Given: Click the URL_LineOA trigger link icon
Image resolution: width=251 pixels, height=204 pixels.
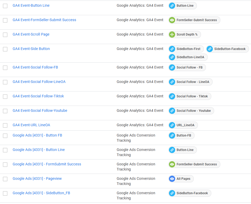Looking at the screenshot, I should (172, 125).
